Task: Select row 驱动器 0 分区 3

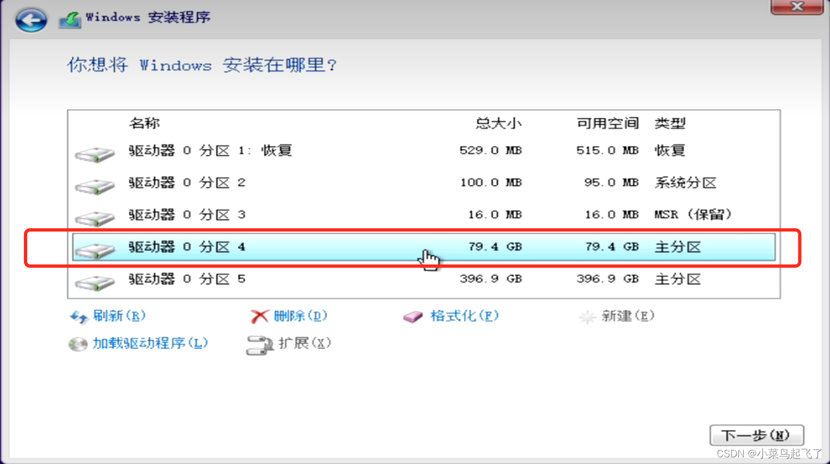Action: point(424,215)
